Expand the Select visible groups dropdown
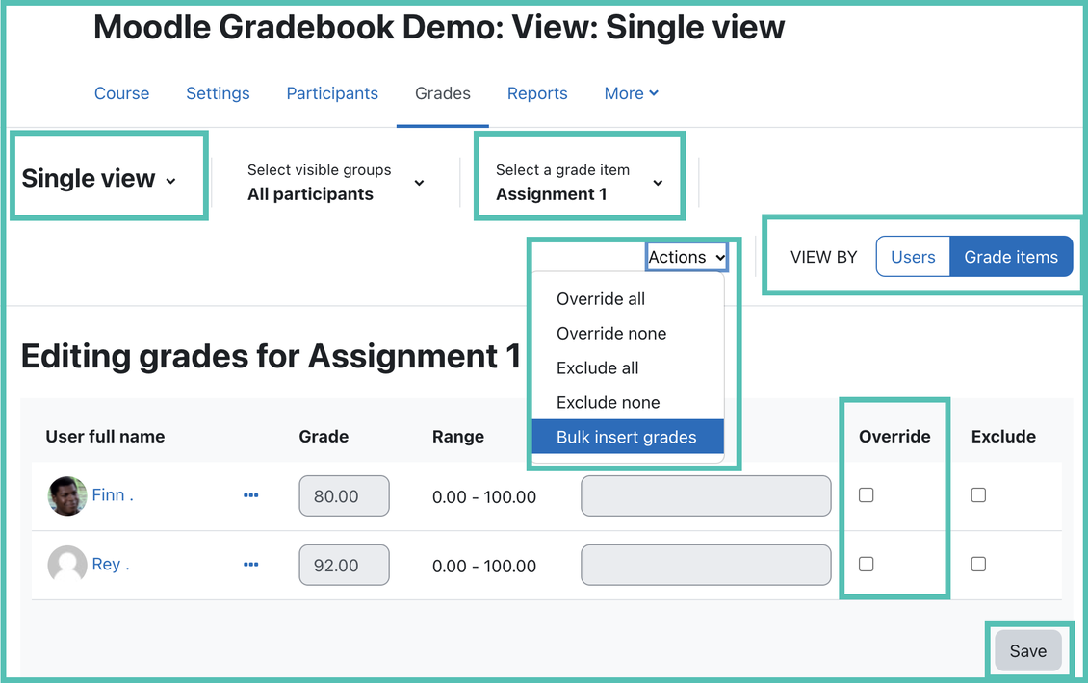The image size is (1088, 683). 336,183
